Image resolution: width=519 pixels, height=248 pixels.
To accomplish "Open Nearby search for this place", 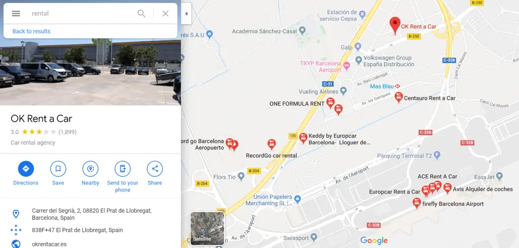I will 90,173.
